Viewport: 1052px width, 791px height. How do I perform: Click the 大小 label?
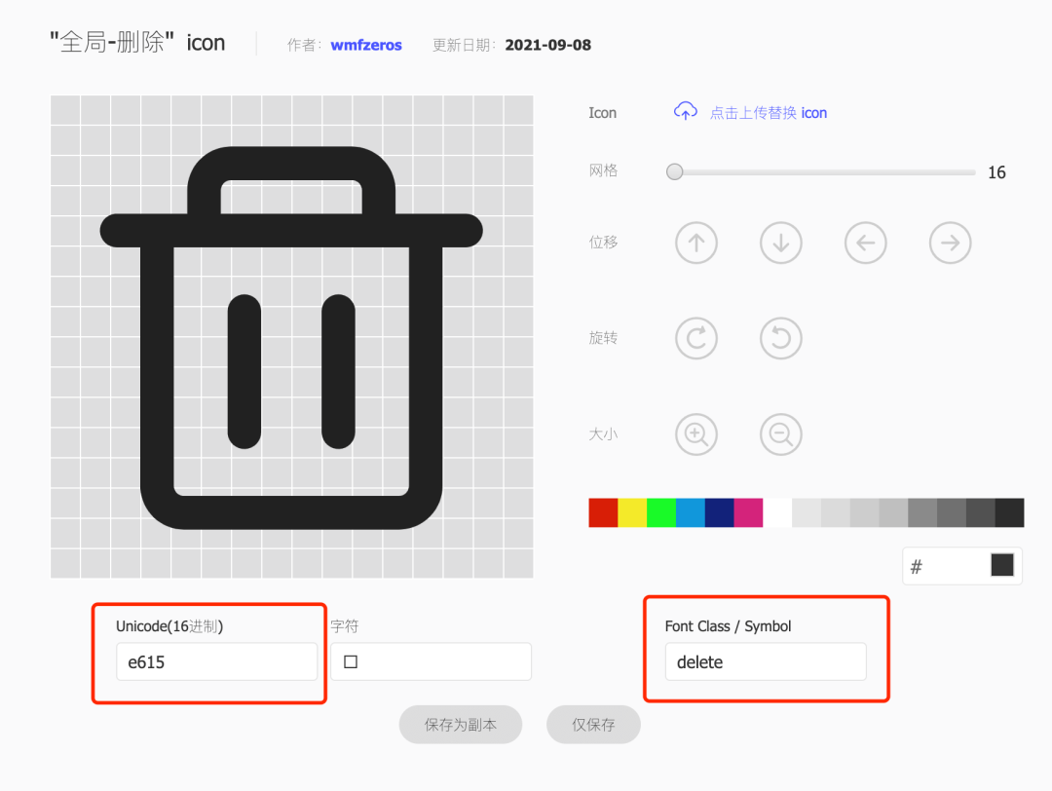point(603,434)
